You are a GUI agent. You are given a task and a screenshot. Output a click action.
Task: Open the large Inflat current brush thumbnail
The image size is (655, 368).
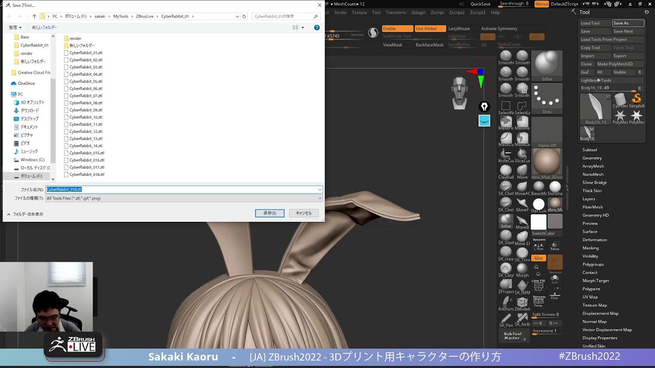[x=547, y=66]
